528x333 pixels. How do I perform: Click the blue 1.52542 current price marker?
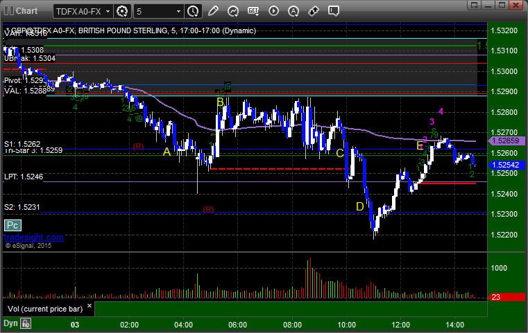pos(506,165)
